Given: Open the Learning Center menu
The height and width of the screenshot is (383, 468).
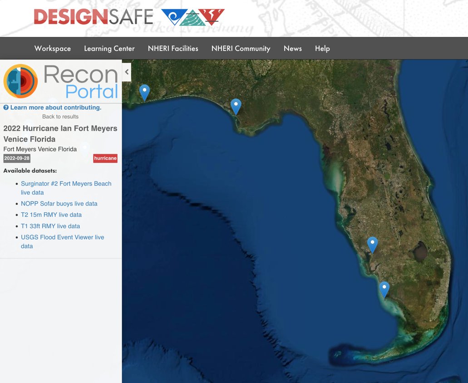Looking at the screenshot, I should click(x=109, y=48).
